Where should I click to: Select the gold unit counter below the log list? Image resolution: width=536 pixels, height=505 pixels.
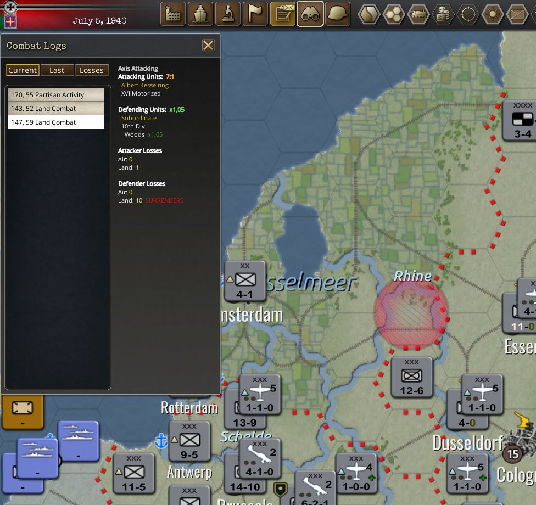(x=23, y=411)
